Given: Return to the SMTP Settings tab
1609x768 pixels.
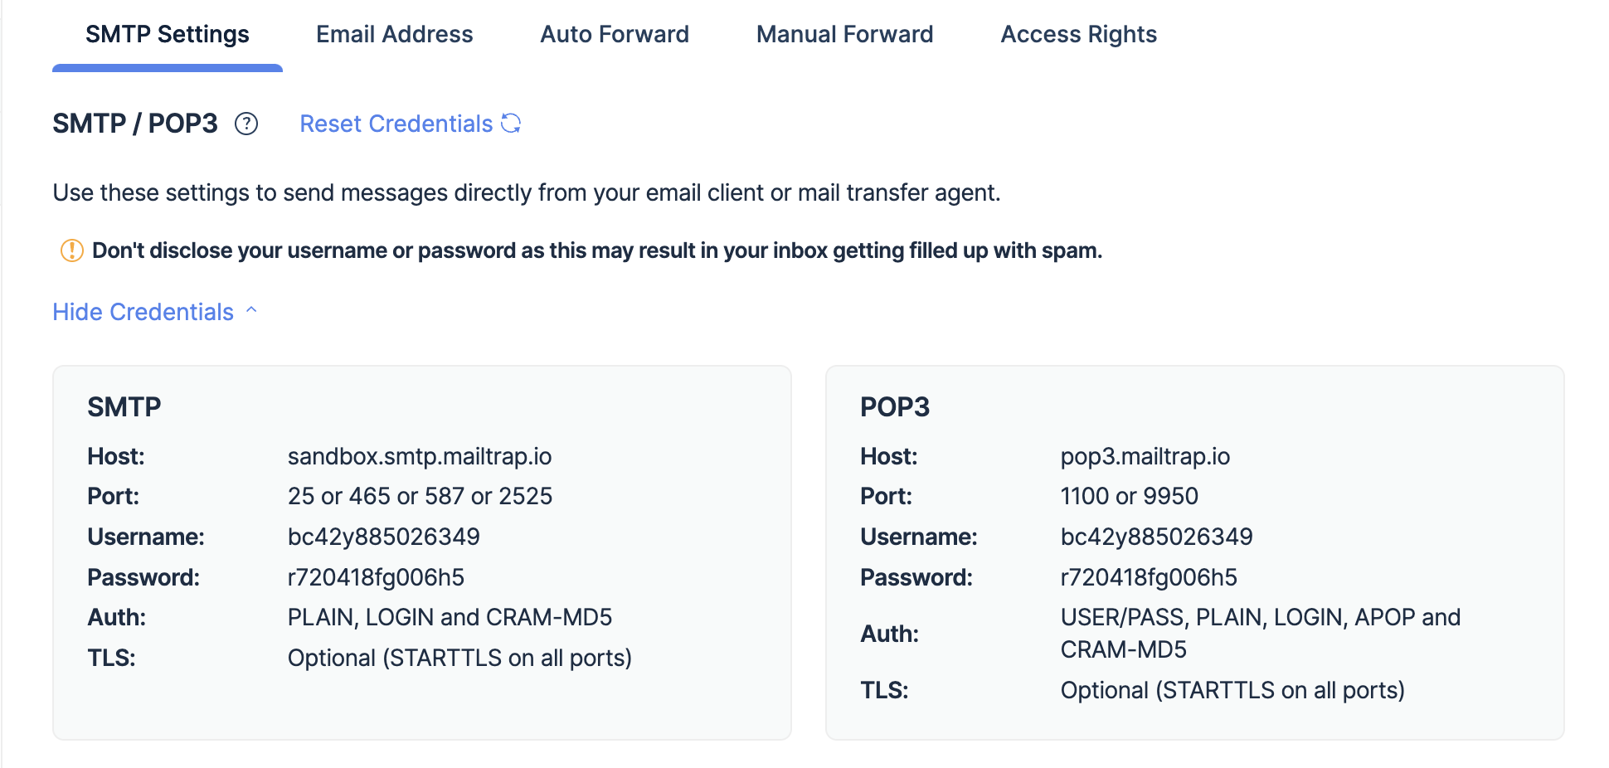Looking at the screenshot, I should click(x=168, y=34).
